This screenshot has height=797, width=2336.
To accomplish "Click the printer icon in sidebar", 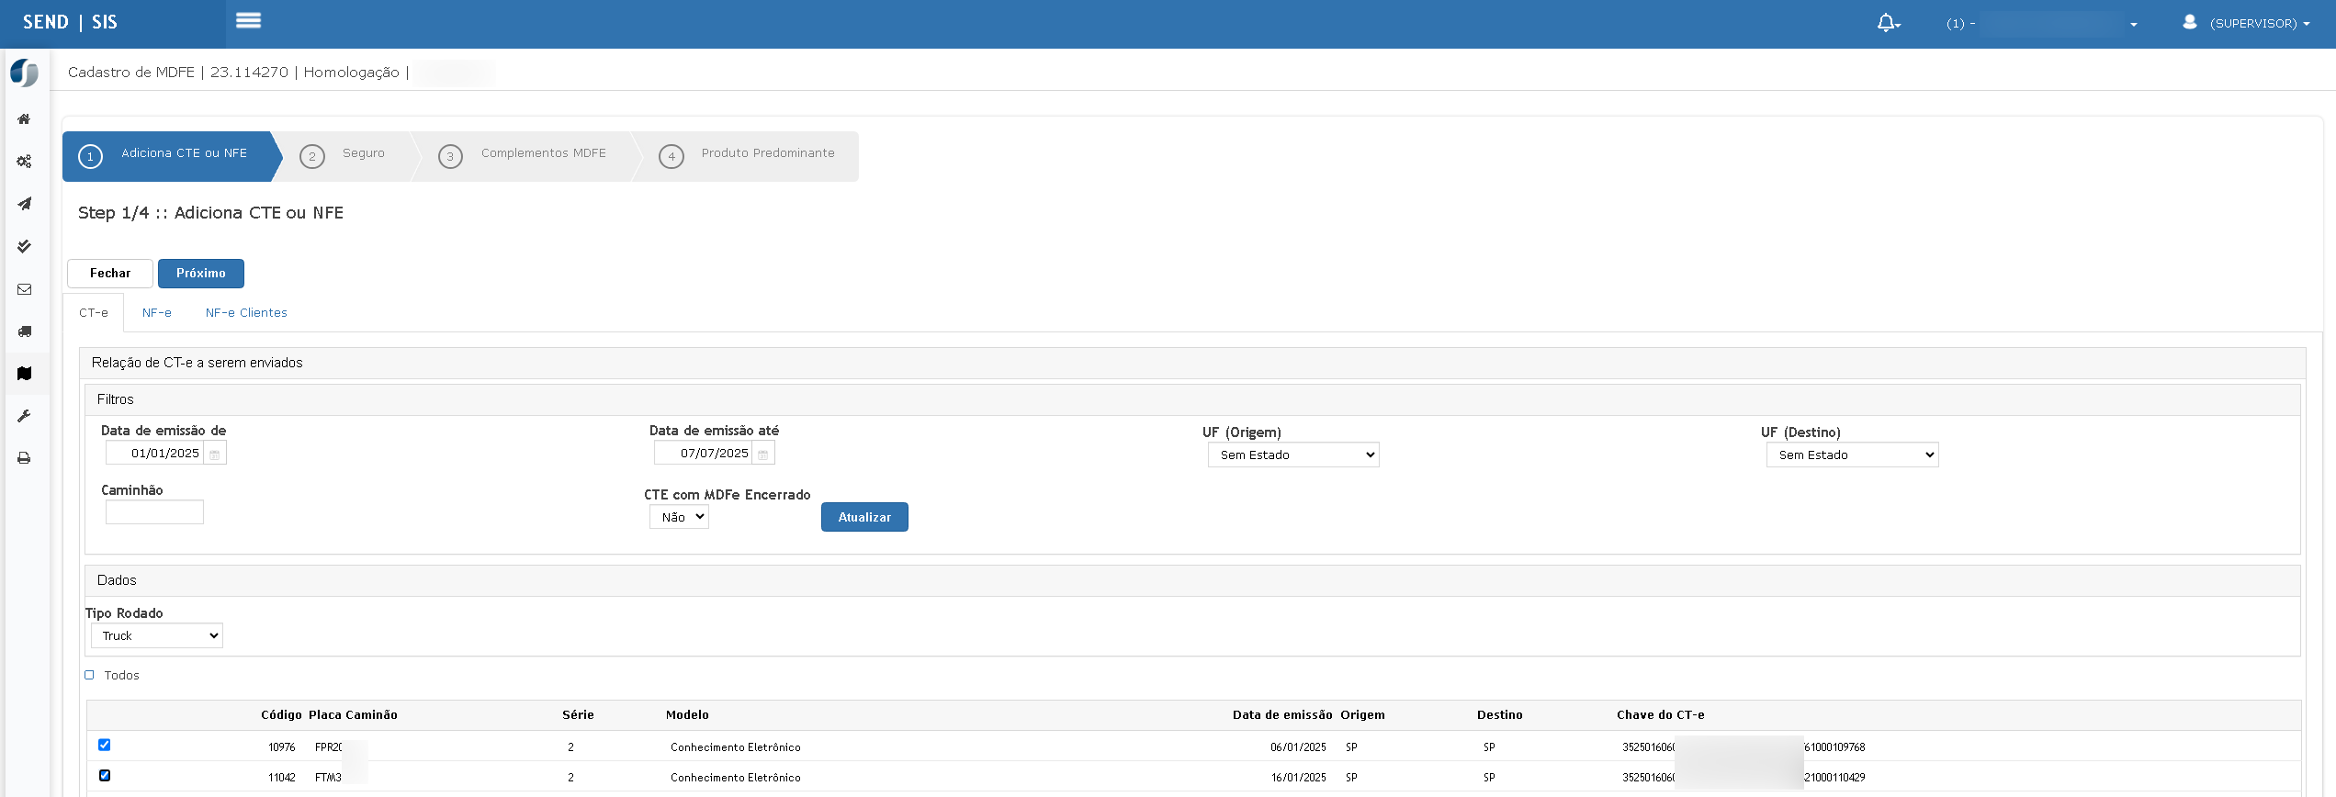I will click(24, 458).
